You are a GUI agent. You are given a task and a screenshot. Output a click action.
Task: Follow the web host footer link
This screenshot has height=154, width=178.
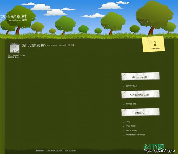click(x=40, y=150)
